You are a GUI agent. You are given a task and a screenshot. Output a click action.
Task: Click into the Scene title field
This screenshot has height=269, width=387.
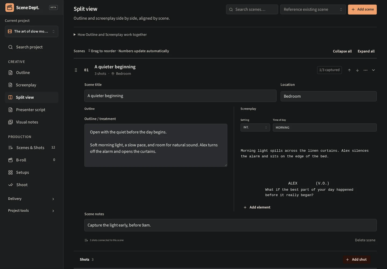click(180, 96)
